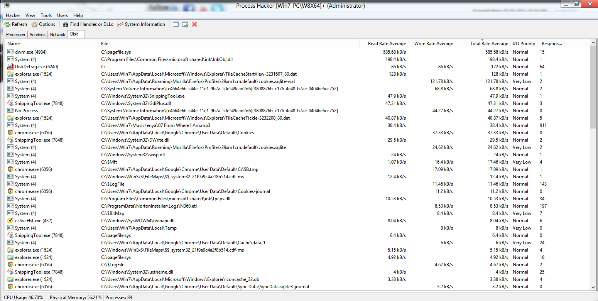Click the vertical scrollbar thumb

(593, 87)
